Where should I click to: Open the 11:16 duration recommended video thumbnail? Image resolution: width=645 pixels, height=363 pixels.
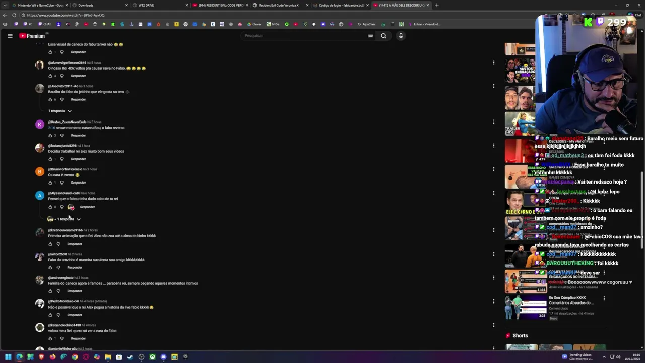[x=526, y=282]
